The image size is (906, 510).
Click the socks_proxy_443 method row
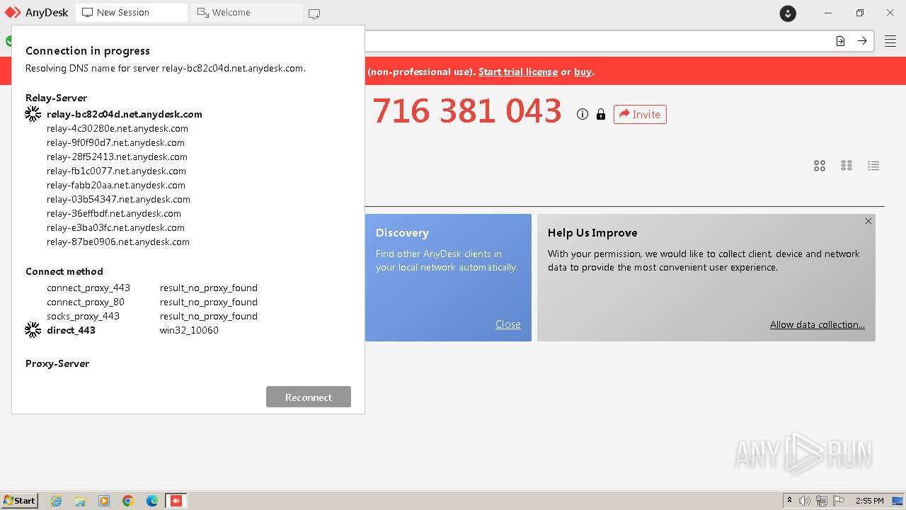pyautogui.click(x=152, y=316)
